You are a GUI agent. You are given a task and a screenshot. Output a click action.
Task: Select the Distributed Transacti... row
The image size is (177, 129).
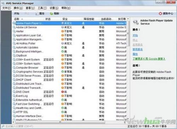[x=69, y=88]
